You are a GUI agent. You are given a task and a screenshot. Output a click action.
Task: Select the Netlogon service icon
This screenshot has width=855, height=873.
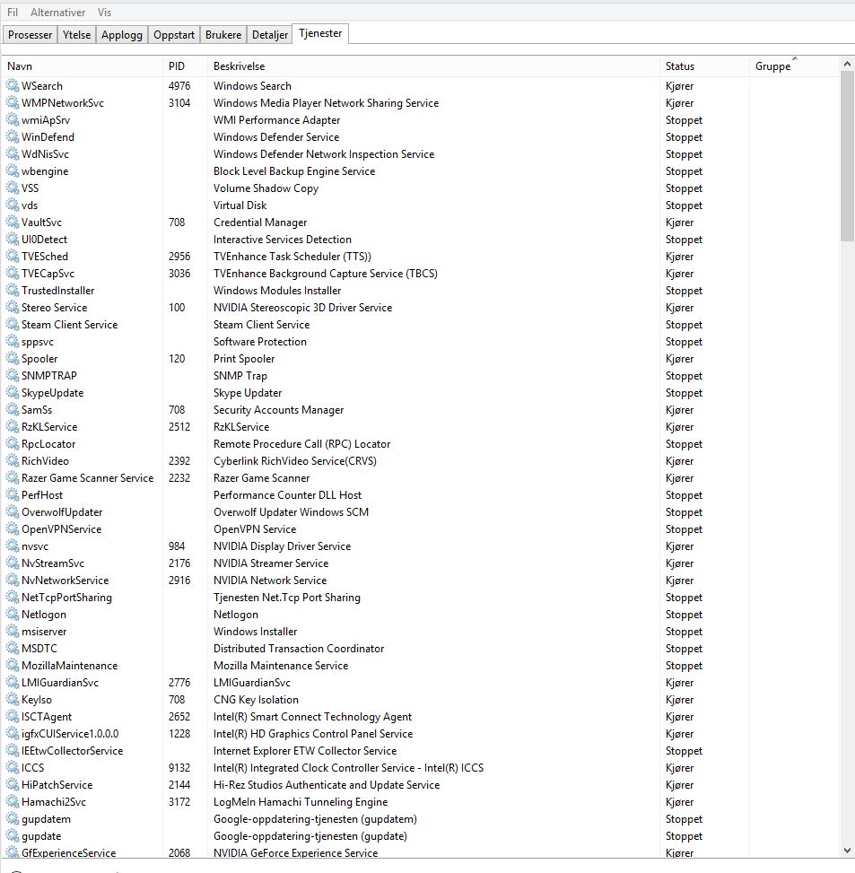pyautogui.click(x=13, y=614)
